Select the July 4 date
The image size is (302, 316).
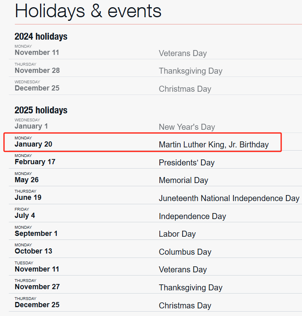25,215
